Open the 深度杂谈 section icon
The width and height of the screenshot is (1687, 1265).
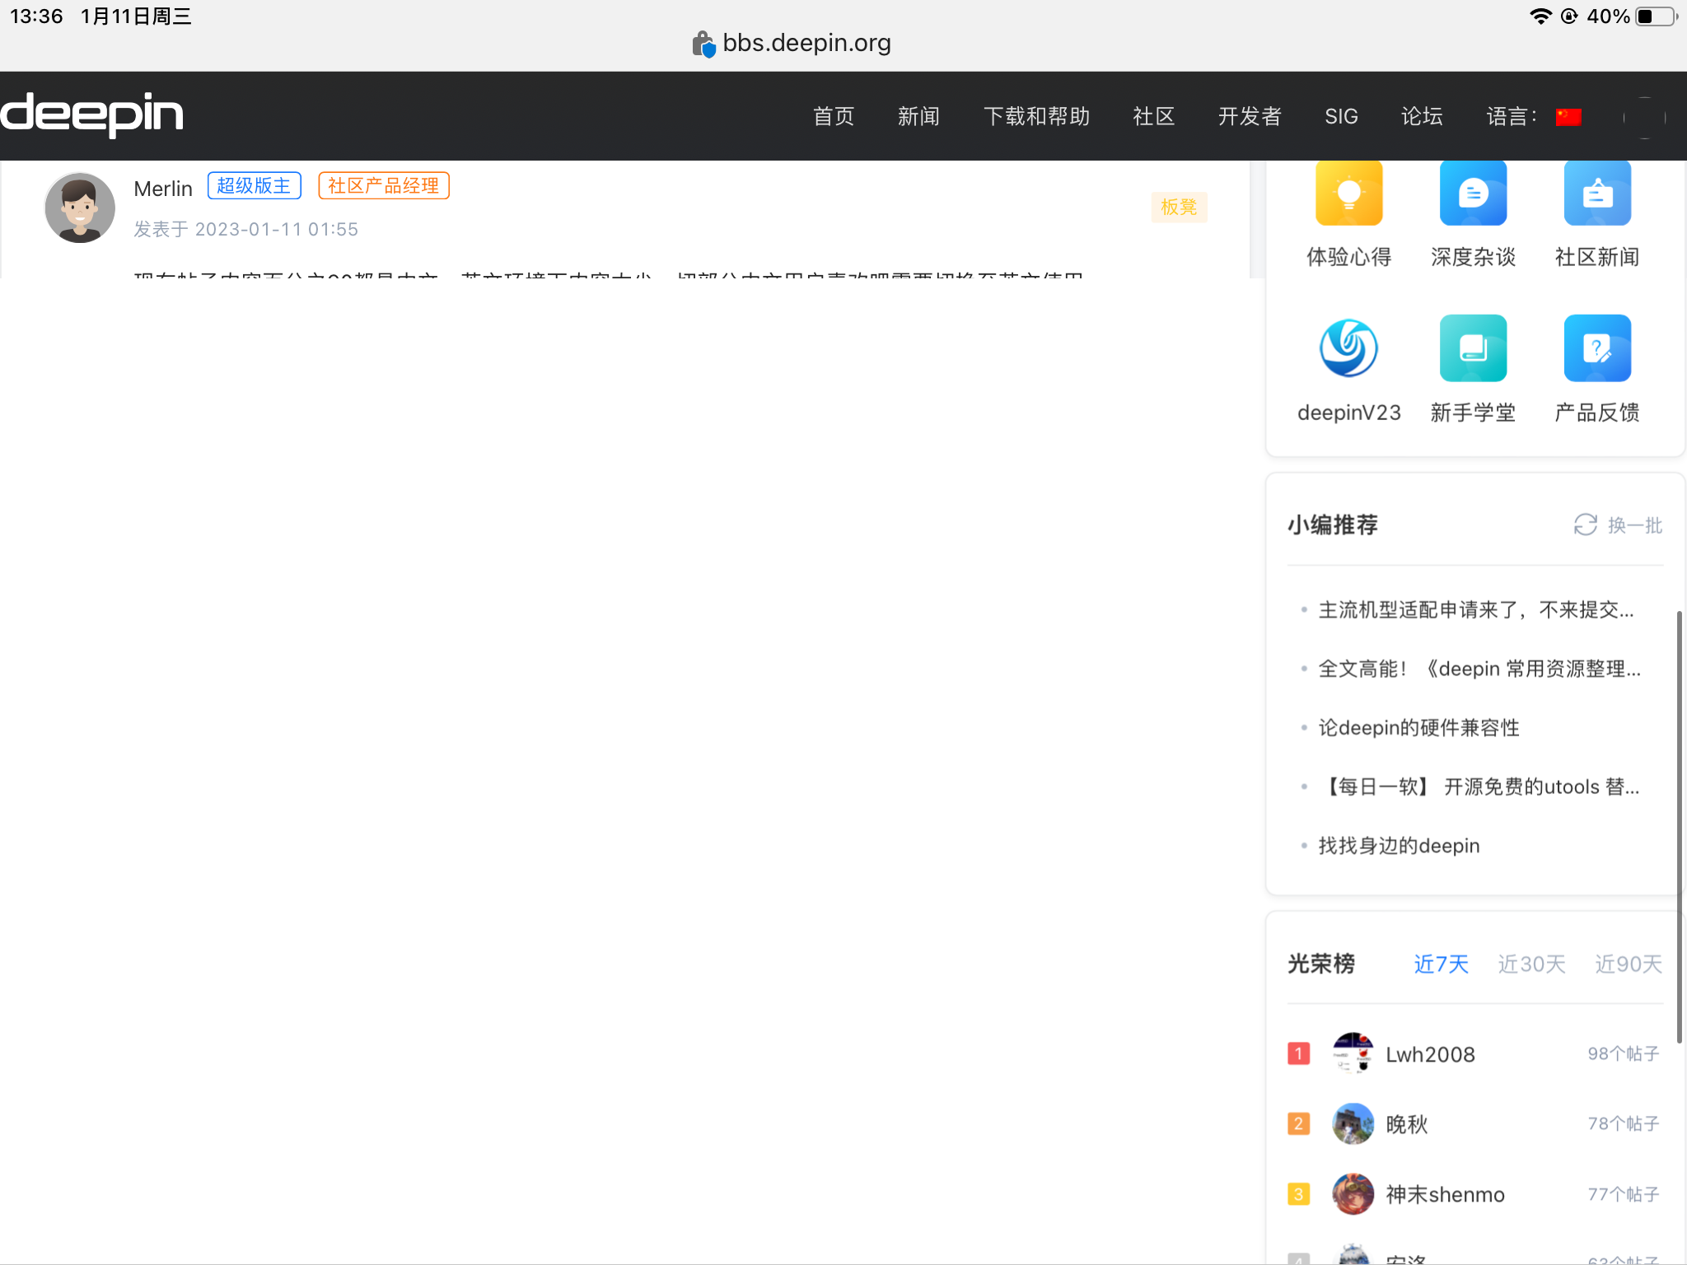point(1473,193)
